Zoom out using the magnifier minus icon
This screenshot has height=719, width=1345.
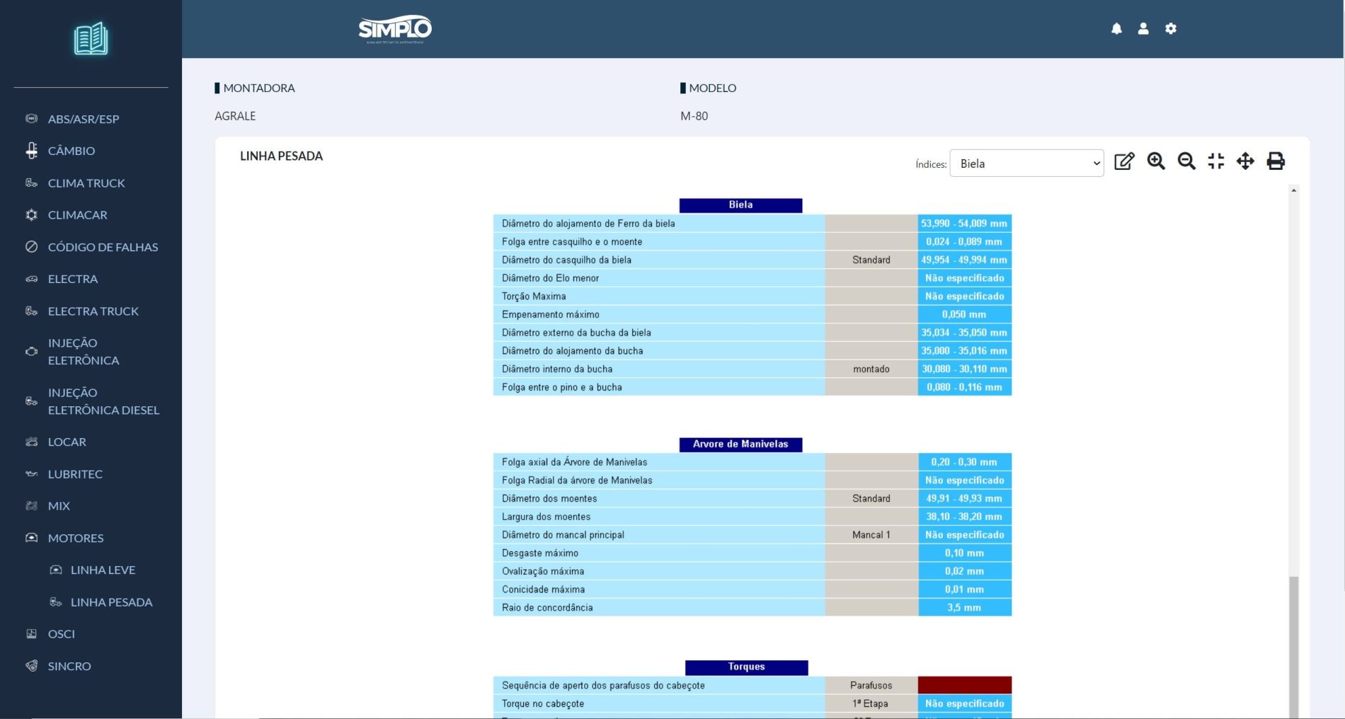pos(1186,161)
